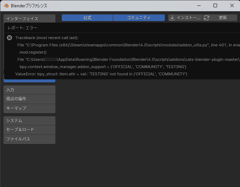Maximize the Blenderプリファレンス window
The width and height of the screenshot is (240, 187).
click(215, 6)
